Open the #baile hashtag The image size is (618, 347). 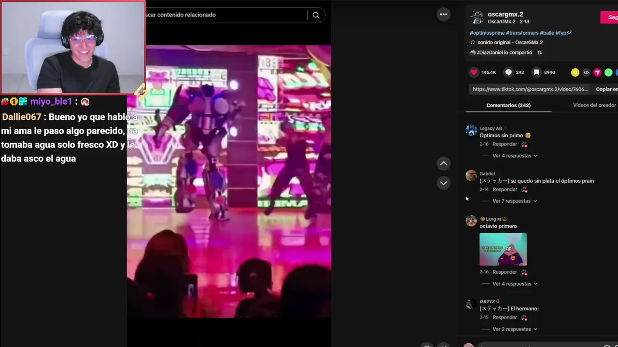pyautogui.click(x=547, y=33)
